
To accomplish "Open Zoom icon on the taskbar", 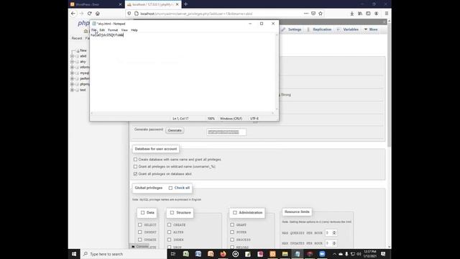I will click(x=322, y=254).
